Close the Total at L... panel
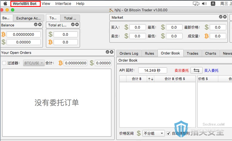232x141 pixels. [x=77, y=24]
